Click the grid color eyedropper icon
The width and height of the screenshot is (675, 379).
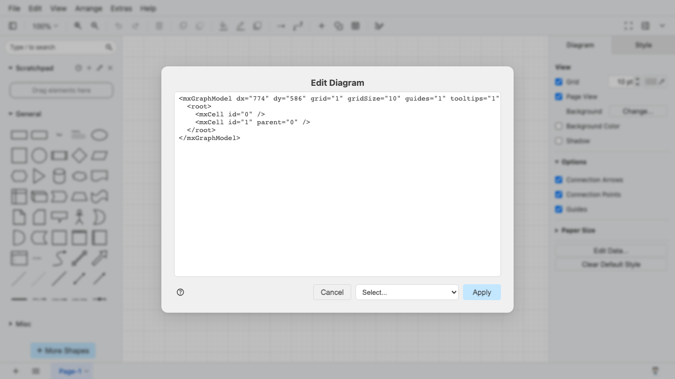tap(662, 82)
